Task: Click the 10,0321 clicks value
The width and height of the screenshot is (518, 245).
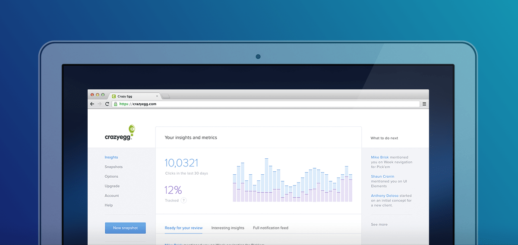Action: (x=181, y=163)
